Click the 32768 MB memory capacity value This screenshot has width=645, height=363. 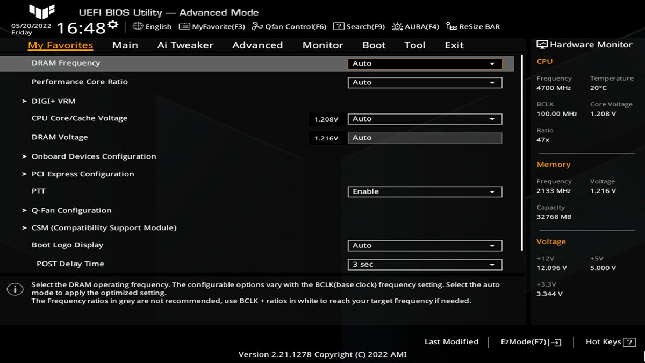coord(554,217)
